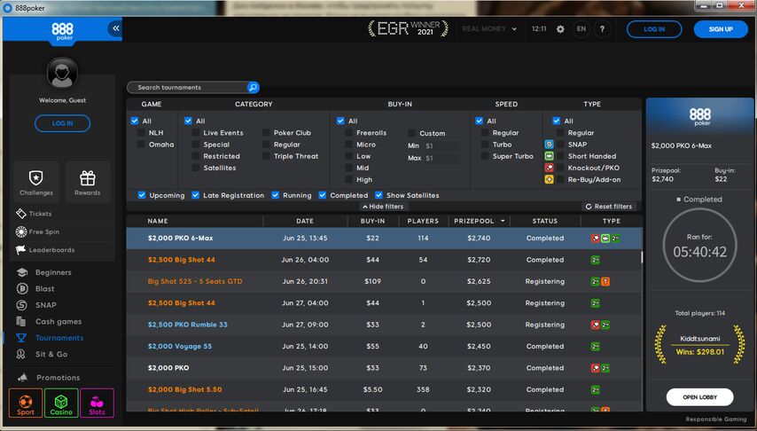Enable the NLH game checkbox

click(x=142, y=133)
